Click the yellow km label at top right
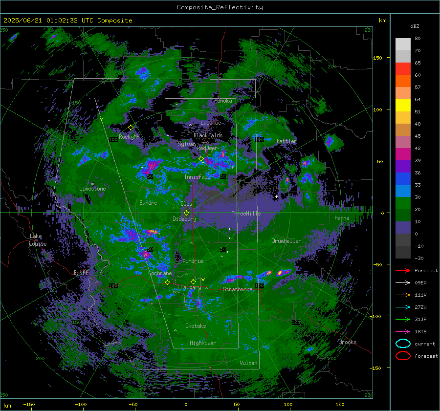 382,21
